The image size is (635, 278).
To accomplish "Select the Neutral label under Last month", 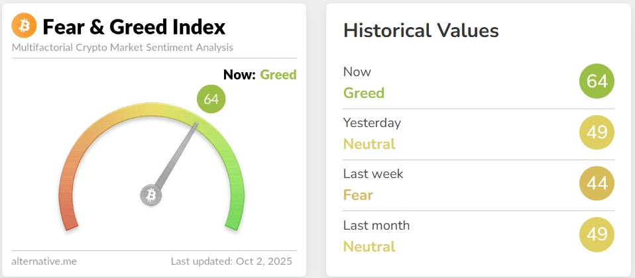I will click(369, 246).
